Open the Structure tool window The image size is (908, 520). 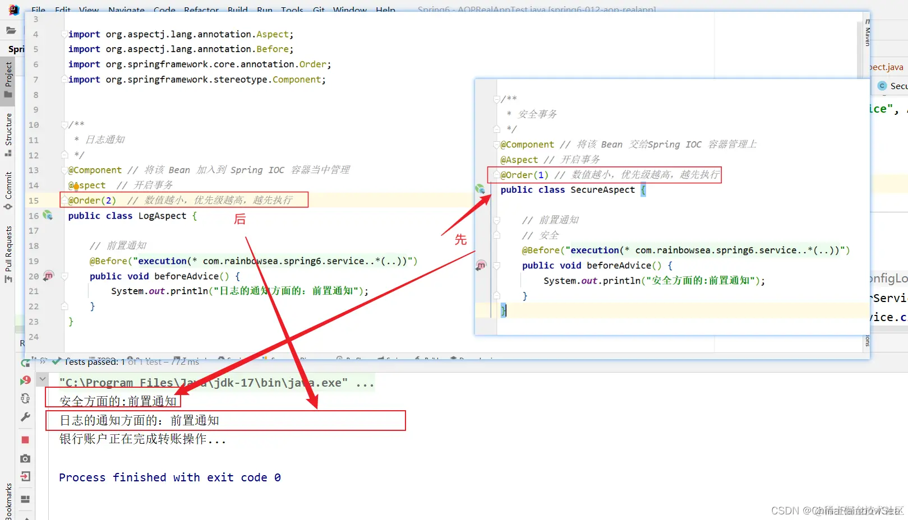click(8, 134)
